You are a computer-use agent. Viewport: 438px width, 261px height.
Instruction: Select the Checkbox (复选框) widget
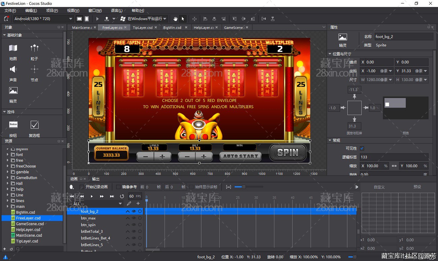[x=34, y=128]
